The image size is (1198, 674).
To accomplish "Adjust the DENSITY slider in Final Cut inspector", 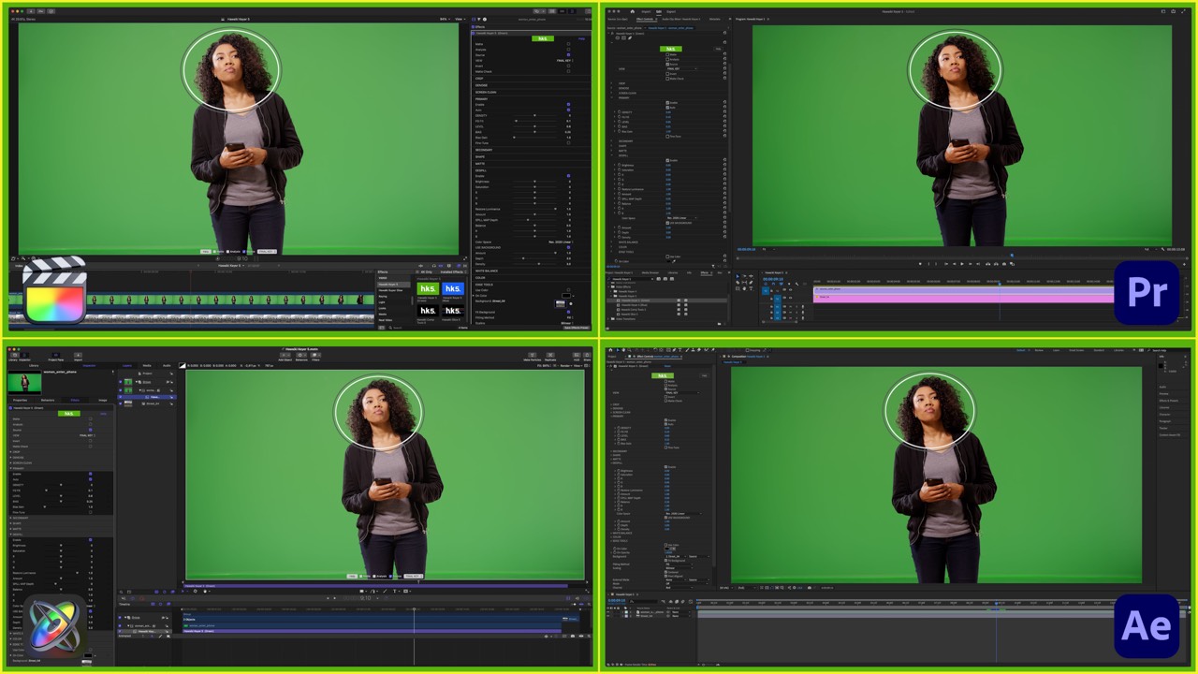I will 534,115.
